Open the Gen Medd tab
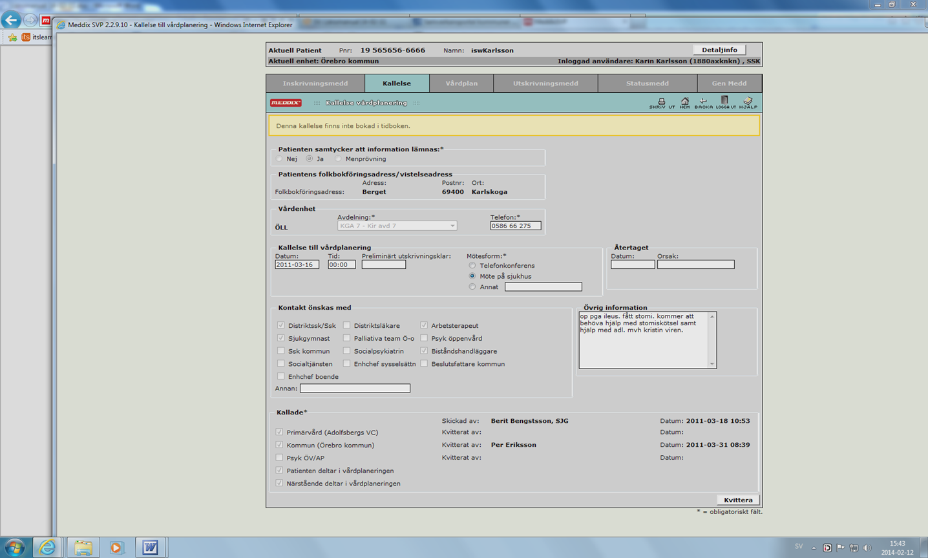This screenshot has height=558, width=928. (730, 83)
